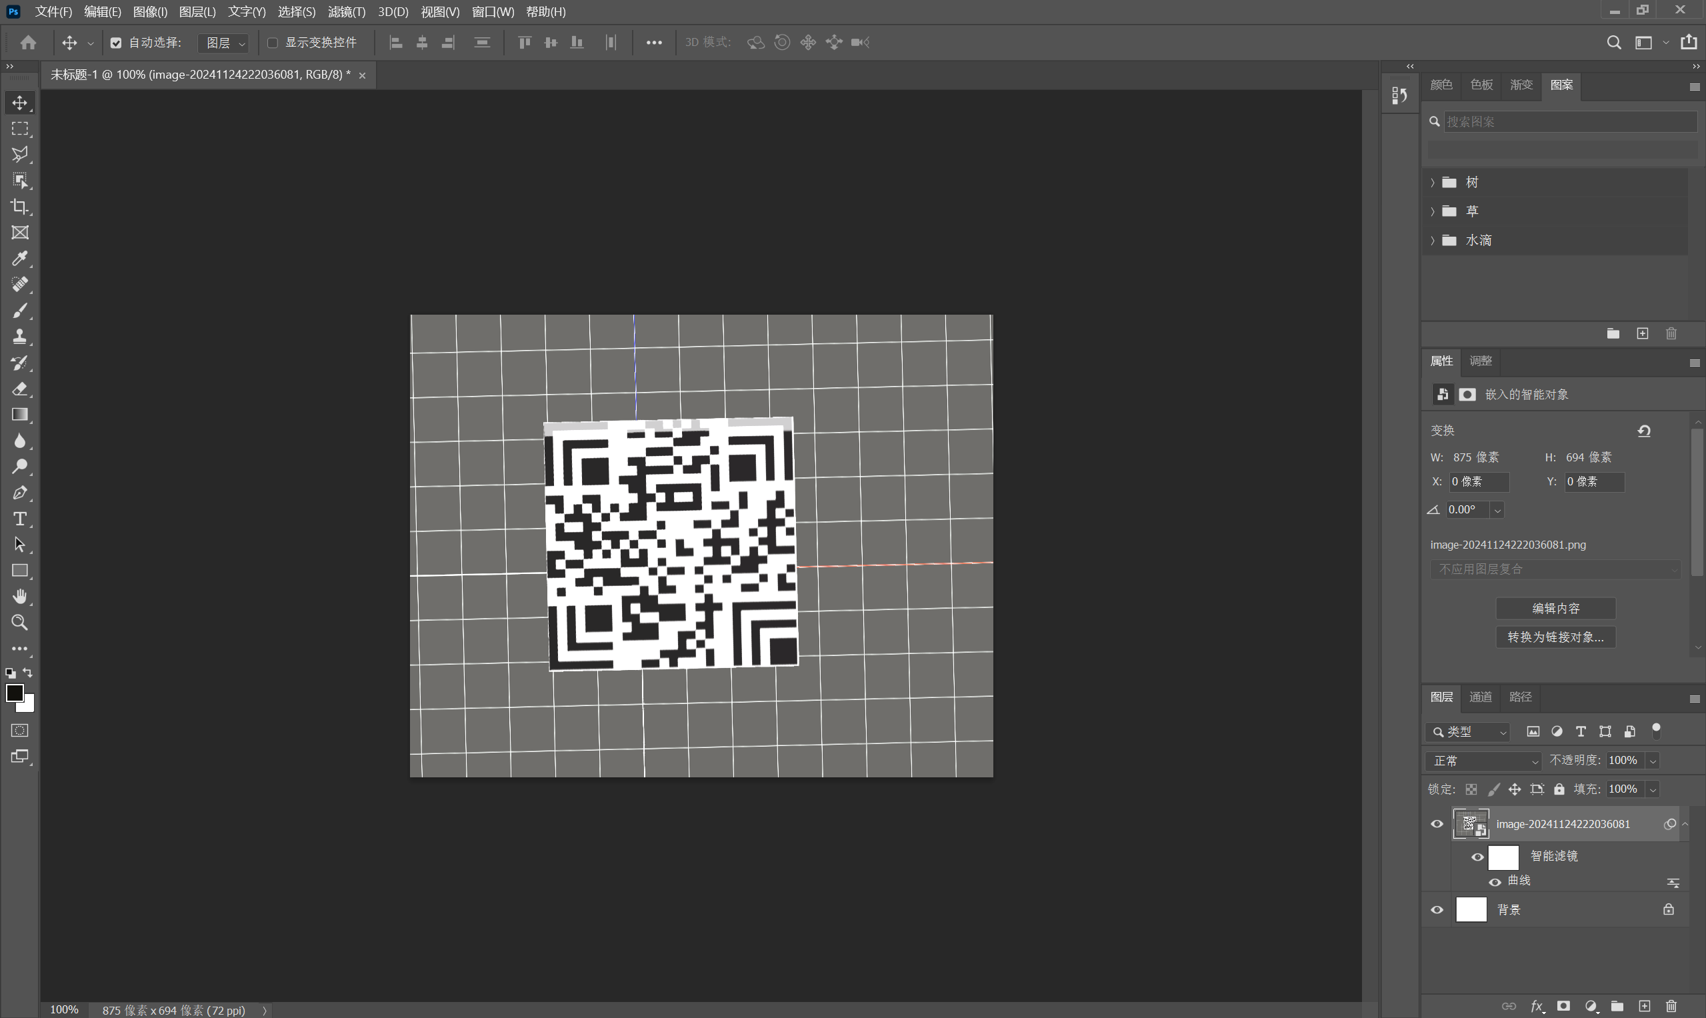1706x1018 pixels.
Task: Open the Fill (填充) dropdown arrow
Action: click(1653, 789)
